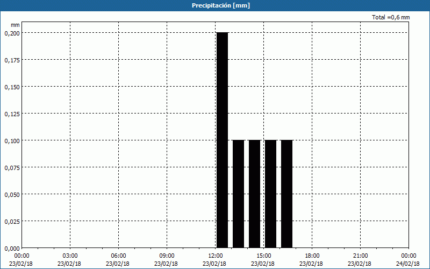Select the precipitation bar starting at 13:00
Viewport: 430px width, 269px height.
pyautogui.click(x=238, y=194)
